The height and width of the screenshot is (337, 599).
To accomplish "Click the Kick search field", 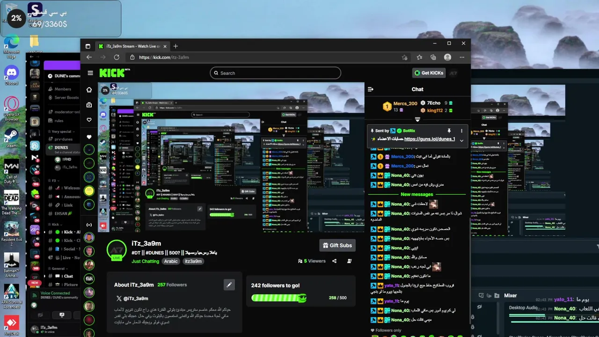I will point(275,73).
